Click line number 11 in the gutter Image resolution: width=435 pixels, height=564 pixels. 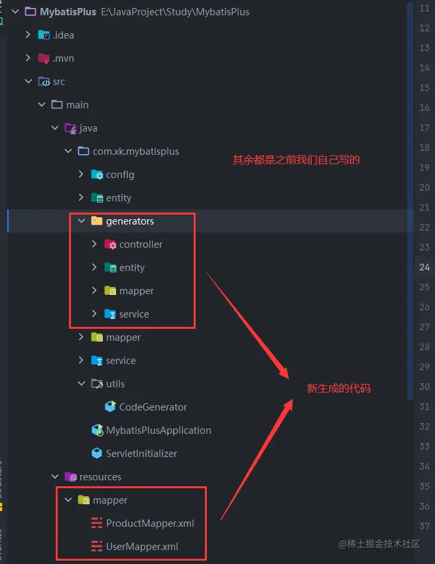(x=424, y=8)
